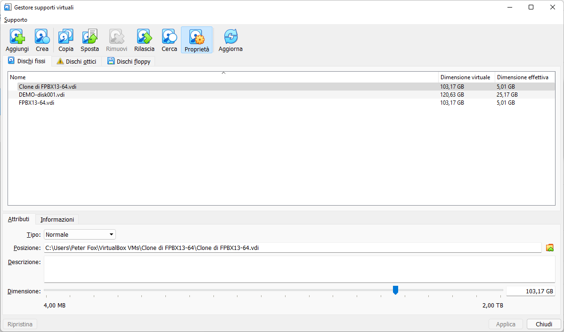The height and width of the screenshot is (332, 564).
Task: Click the folder browse icon next to Posizione
Action: [549, 248]
